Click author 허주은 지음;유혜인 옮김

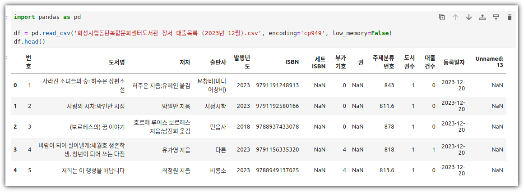pos(161,85)
